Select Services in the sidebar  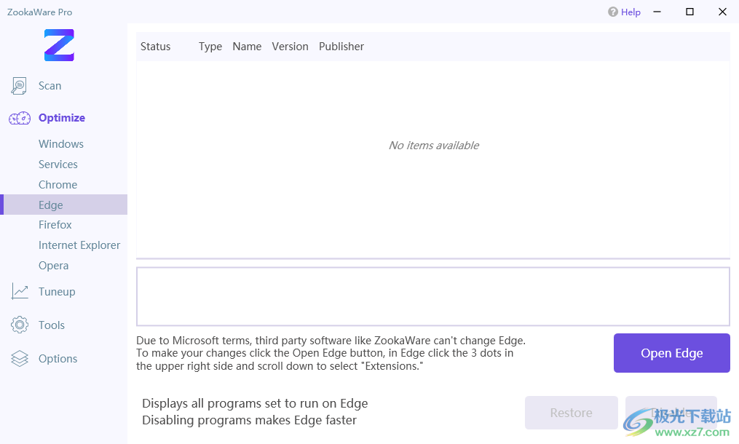(58, 164)
